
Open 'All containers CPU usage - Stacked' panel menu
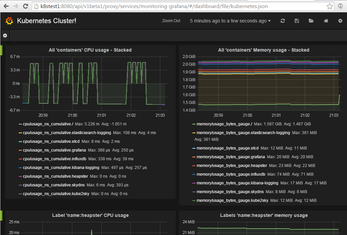pos(90,50)
